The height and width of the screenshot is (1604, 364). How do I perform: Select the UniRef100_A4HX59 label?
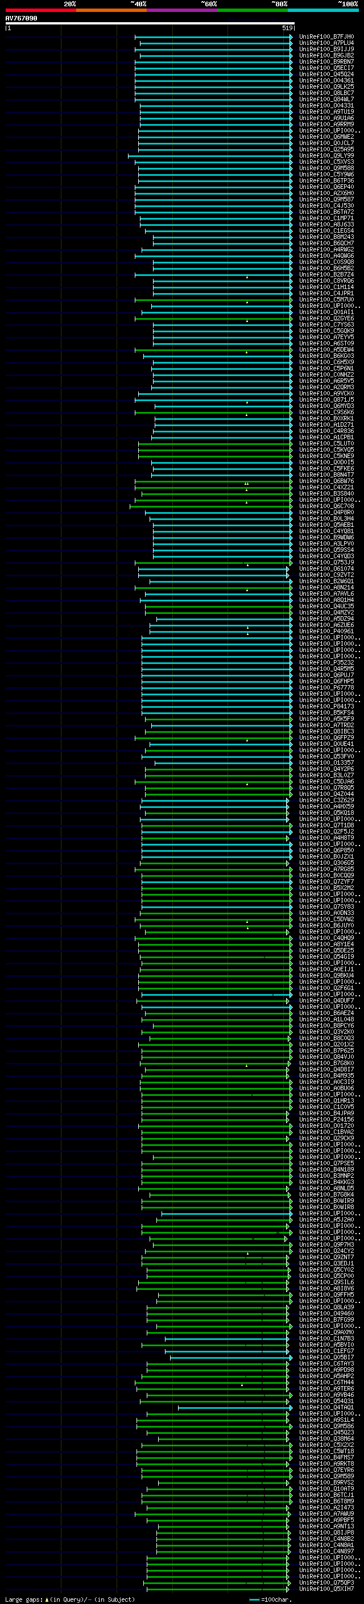tap(326, 806)
